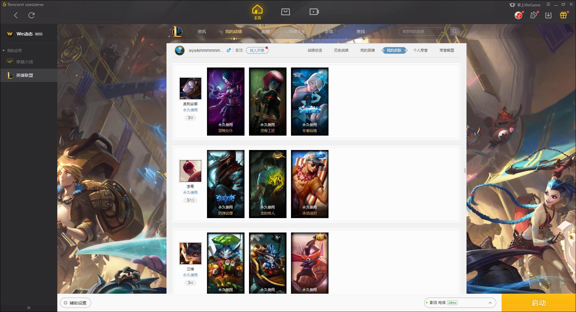
Task: Open 辅助设置 settings button
Action: [x=76, y=303]
